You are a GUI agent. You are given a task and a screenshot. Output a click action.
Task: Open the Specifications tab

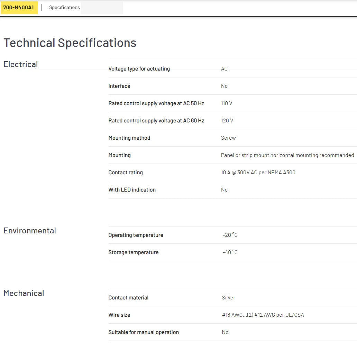click(x=64, y=7)
